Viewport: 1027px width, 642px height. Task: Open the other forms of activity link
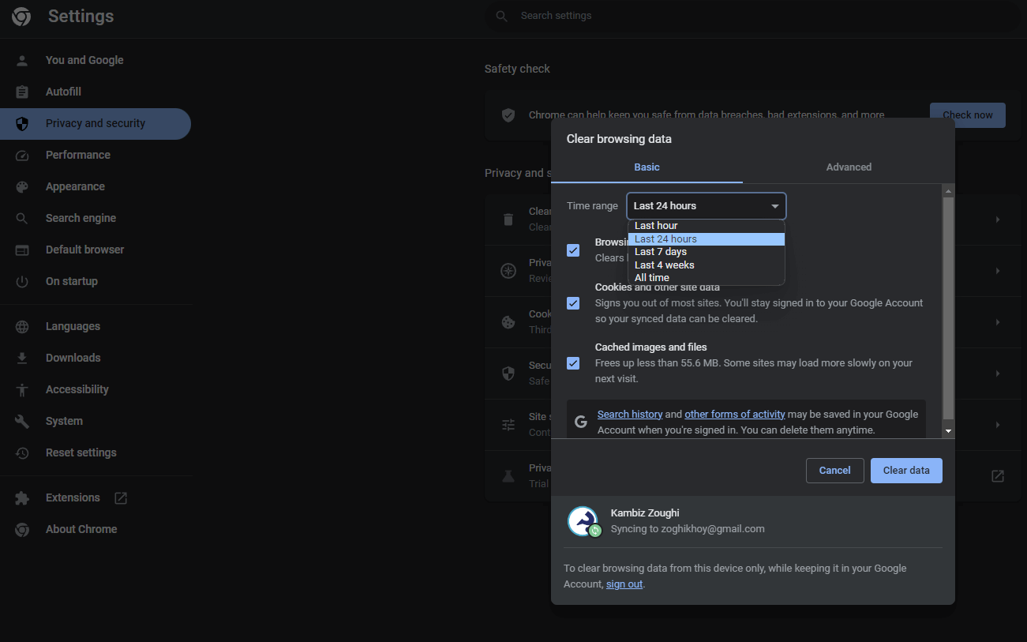pyautogui.click(x=734, y=415)
